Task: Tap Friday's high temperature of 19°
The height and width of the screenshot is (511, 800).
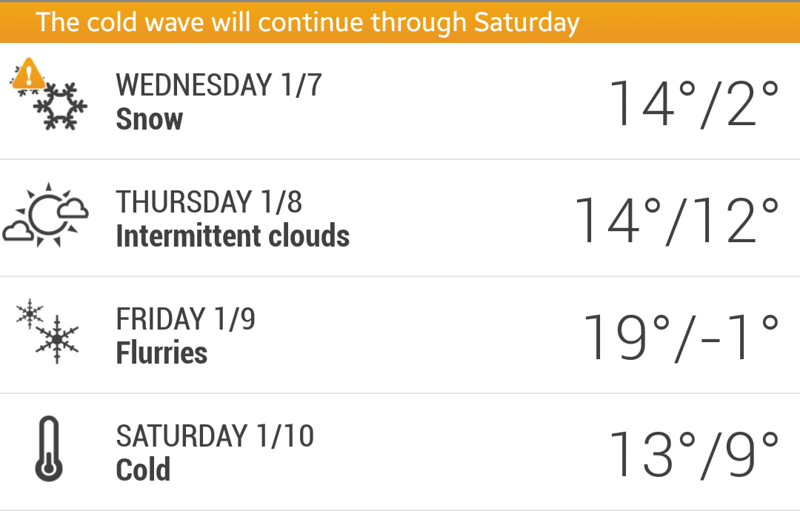Action: [626, 337]
